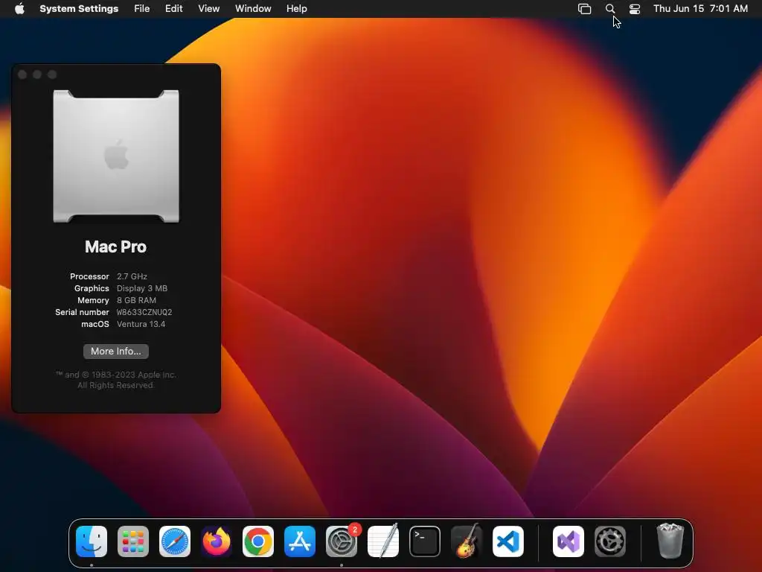Close the About This Mac window
This screenshot has width=762, height=572.
pyautogui.click(x=22, y=74)
